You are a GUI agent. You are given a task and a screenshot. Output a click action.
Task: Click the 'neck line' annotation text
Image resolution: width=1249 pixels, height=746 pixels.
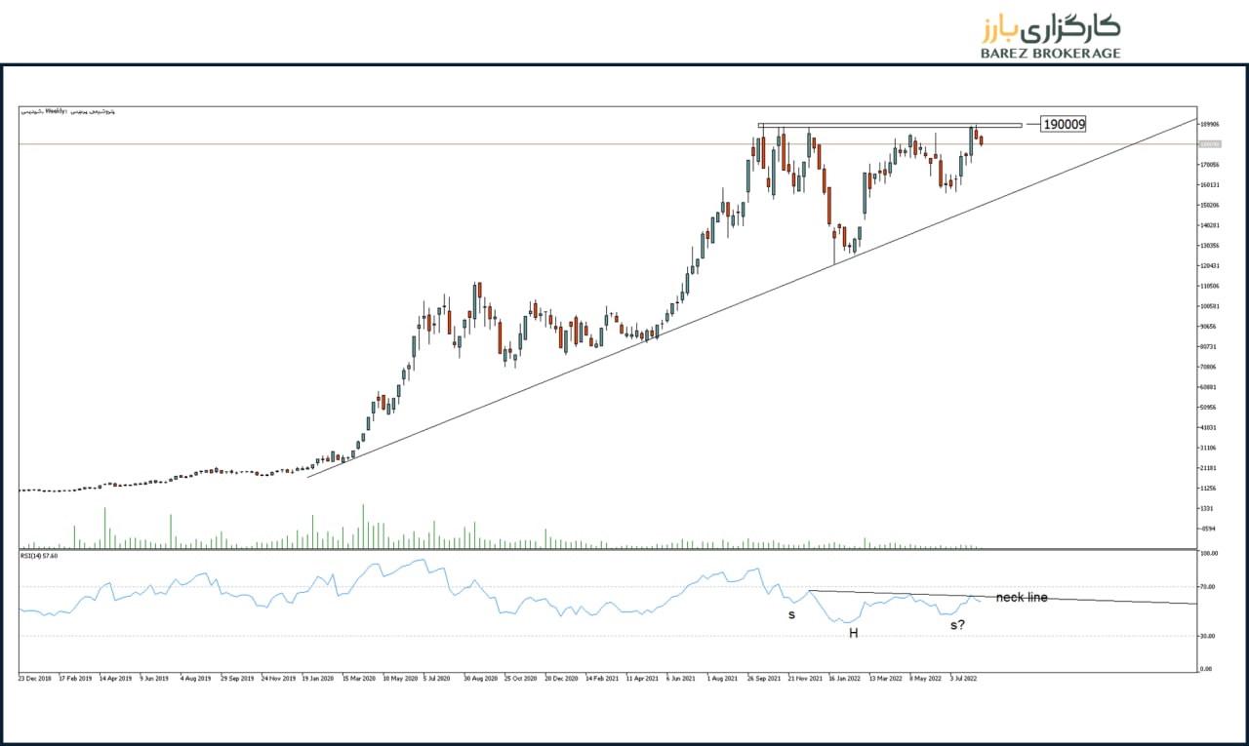[1022, 597]
